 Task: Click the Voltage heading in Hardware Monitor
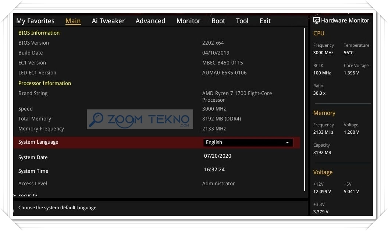click(x=323, y=172)
